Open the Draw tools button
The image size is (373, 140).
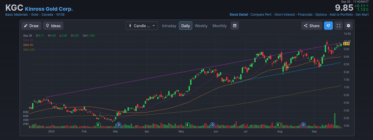tap(31, 26)
